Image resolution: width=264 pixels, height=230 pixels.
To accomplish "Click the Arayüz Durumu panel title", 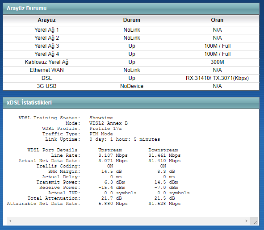I will tap(27, 8).
